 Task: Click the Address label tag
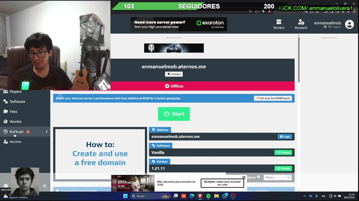coord(160,130)
